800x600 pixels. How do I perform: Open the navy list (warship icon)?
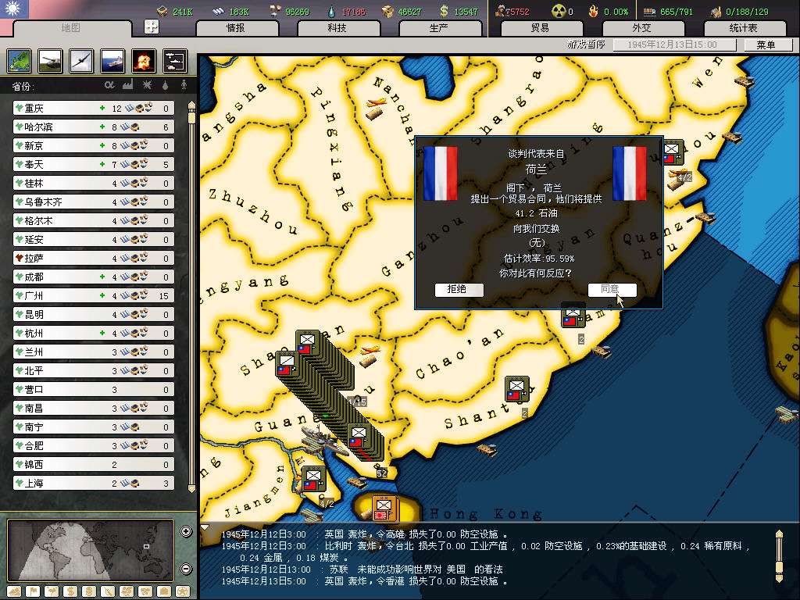[x=112, y=61]
